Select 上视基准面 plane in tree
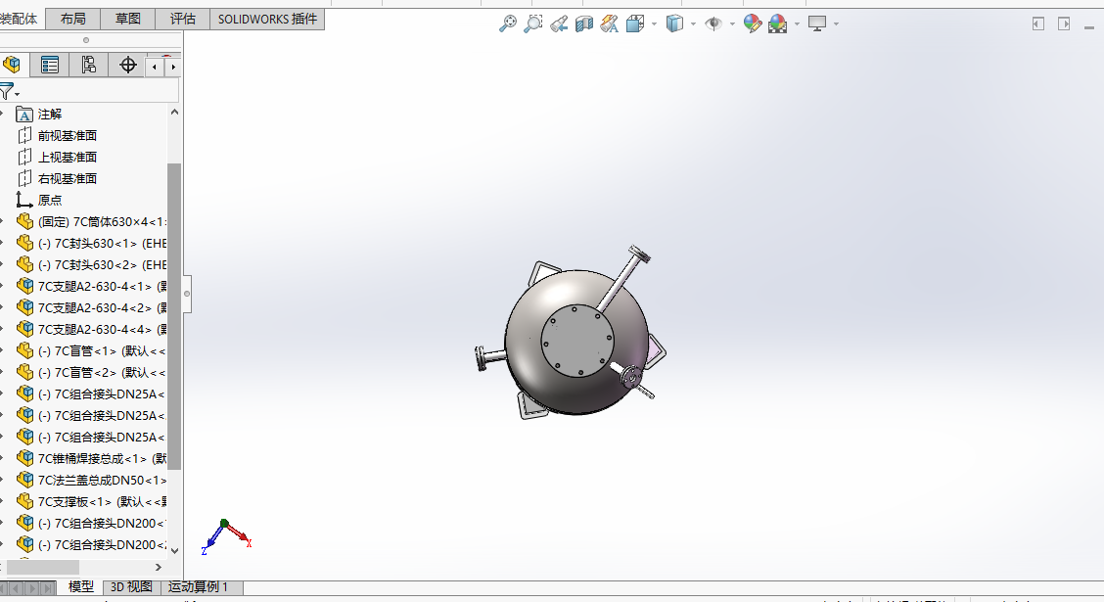1104x602 pixels. tap(67, 157)
